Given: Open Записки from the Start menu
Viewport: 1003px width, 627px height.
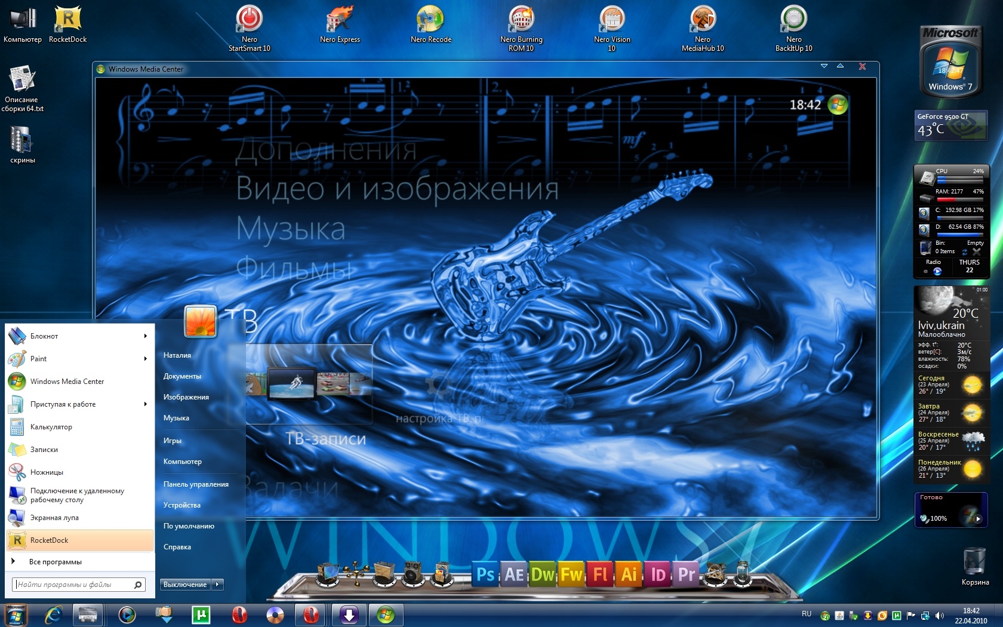Looking at the screenshot, I should click(x=80, y=450).
